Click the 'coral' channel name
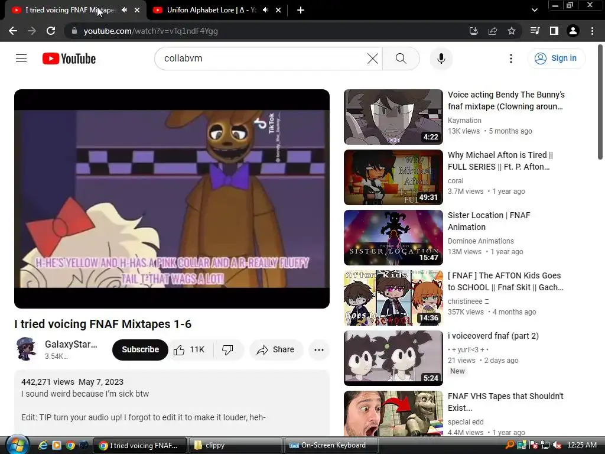605x454 pixels. click(456, 181)
